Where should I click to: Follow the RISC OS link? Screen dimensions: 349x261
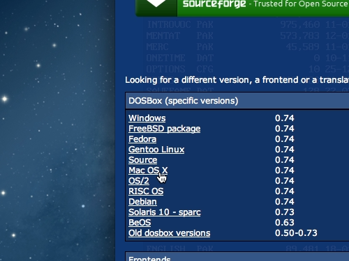[x=146, y=191]
